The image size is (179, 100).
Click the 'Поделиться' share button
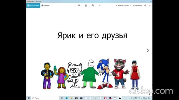coord(137,6)
